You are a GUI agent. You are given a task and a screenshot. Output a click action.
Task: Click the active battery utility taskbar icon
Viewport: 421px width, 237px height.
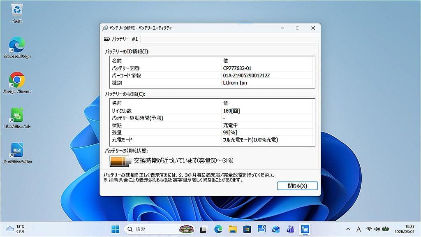click(305, 229)
